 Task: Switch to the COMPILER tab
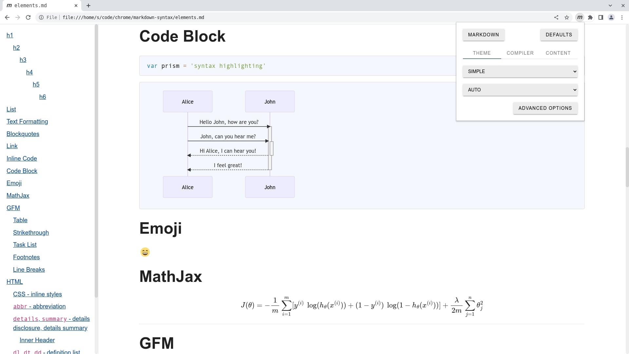point(520,53)
